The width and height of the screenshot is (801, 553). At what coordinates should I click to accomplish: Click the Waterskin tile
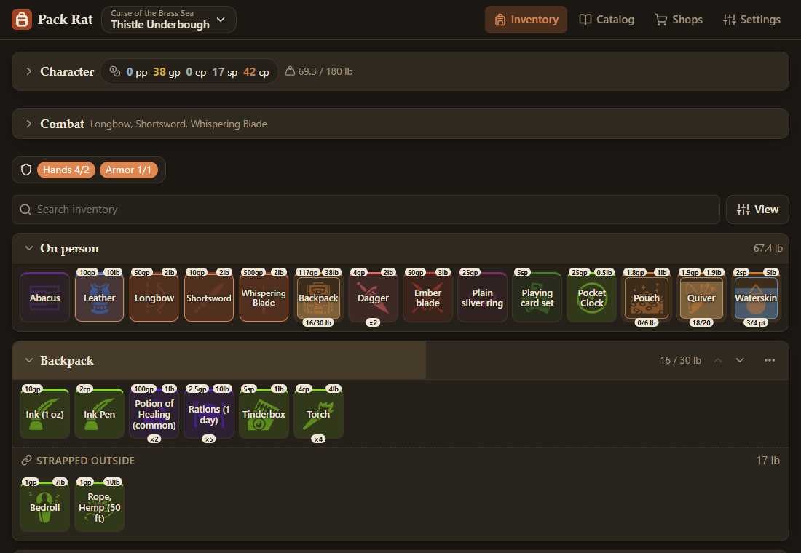point(756,298)
